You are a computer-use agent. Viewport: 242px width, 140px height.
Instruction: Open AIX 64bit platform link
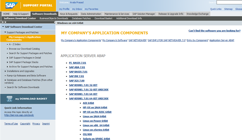point(88,103)
